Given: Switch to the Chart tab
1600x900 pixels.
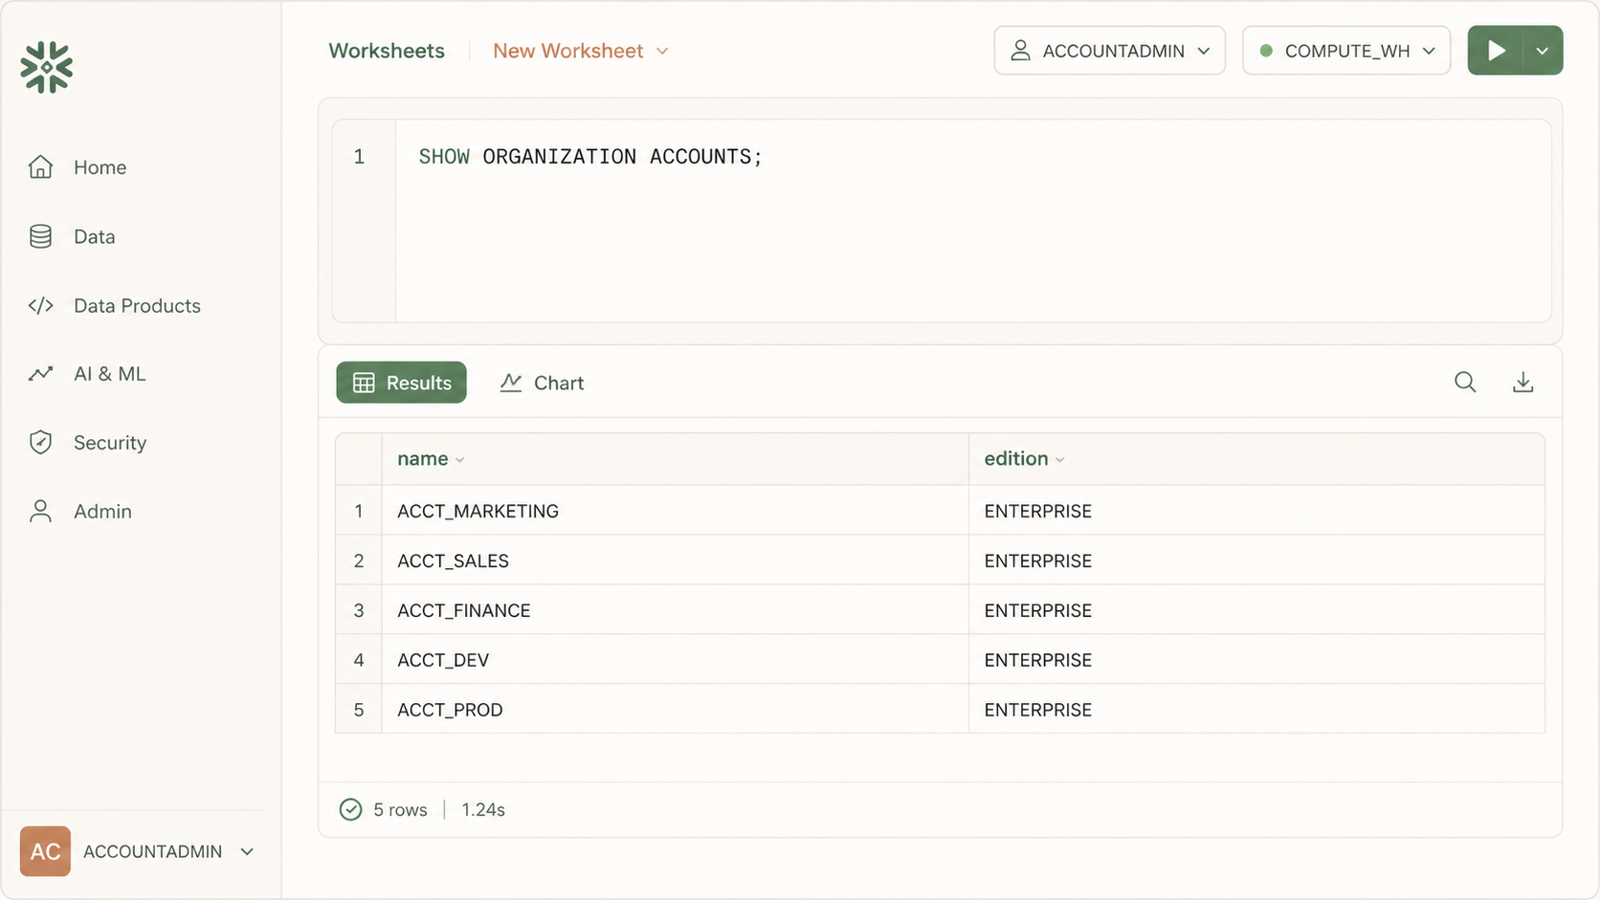Looking at the screenshot, I should tap(542, 383).
